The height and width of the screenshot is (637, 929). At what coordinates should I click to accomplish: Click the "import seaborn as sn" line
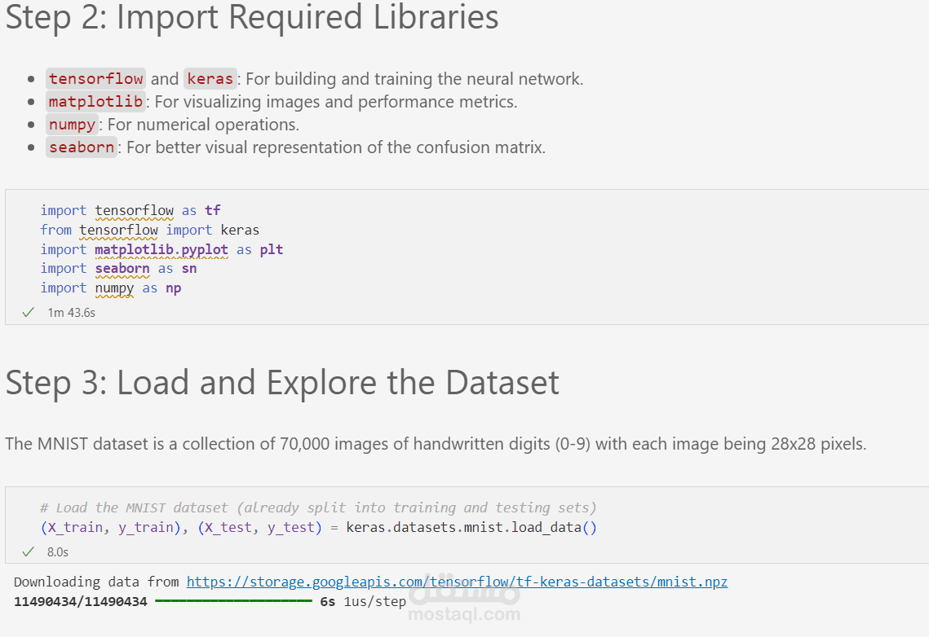118,269
